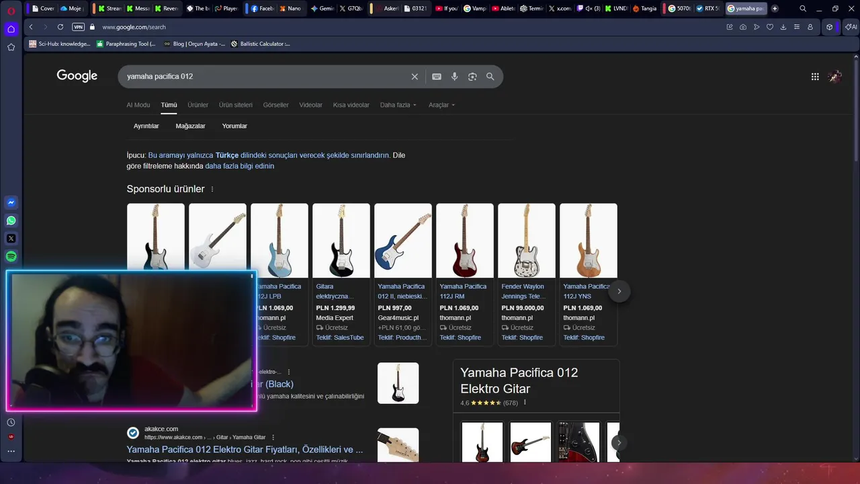860x484 pixels.
Task: Open Gitara elektryczna Media Expert product
Action: 341,274
